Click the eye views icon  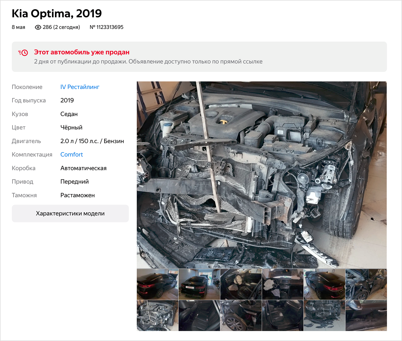pos(38,27)
